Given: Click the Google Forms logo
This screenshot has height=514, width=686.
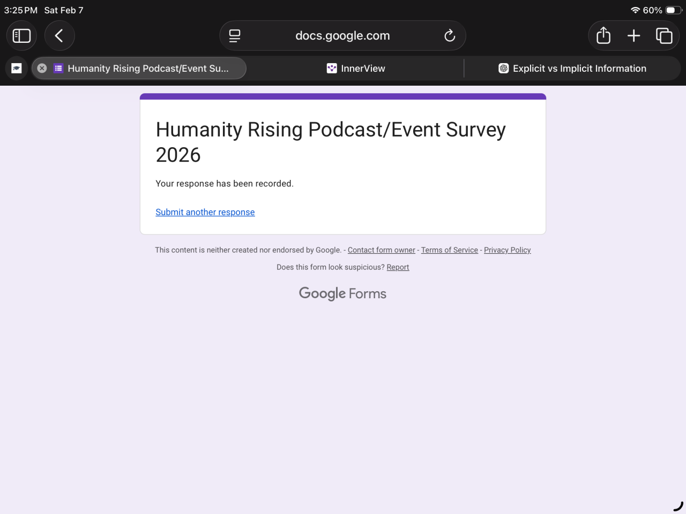Looking at the screenshot, I should tap(342, 293).
